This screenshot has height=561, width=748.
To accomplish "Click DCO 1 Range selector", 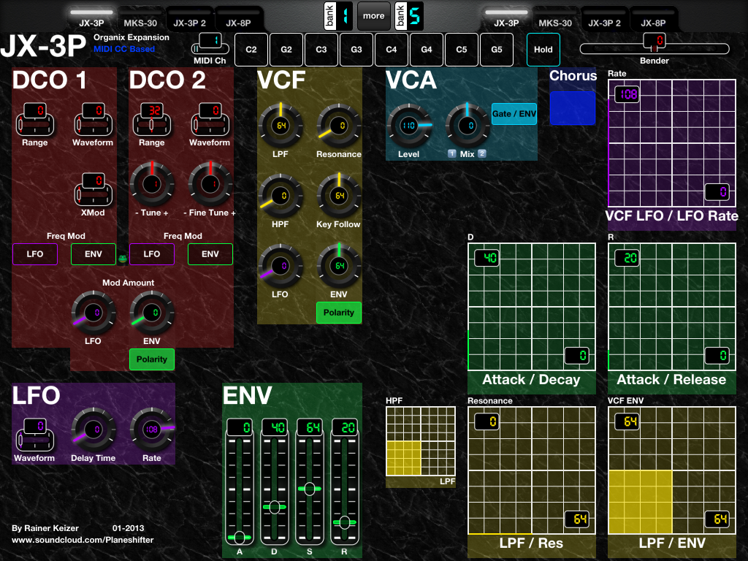I will [34, 121].
